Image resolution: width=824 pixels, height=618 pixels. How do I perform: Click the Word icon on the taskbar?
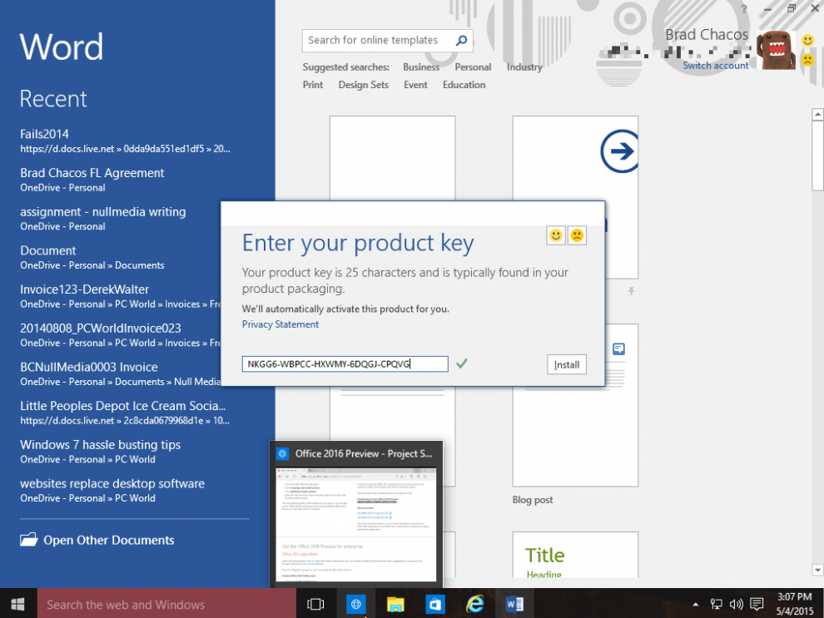coord(514,605)
